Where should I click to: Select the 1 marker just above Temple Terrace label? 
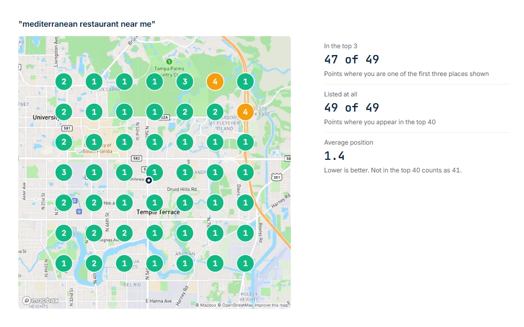point(155,203)
